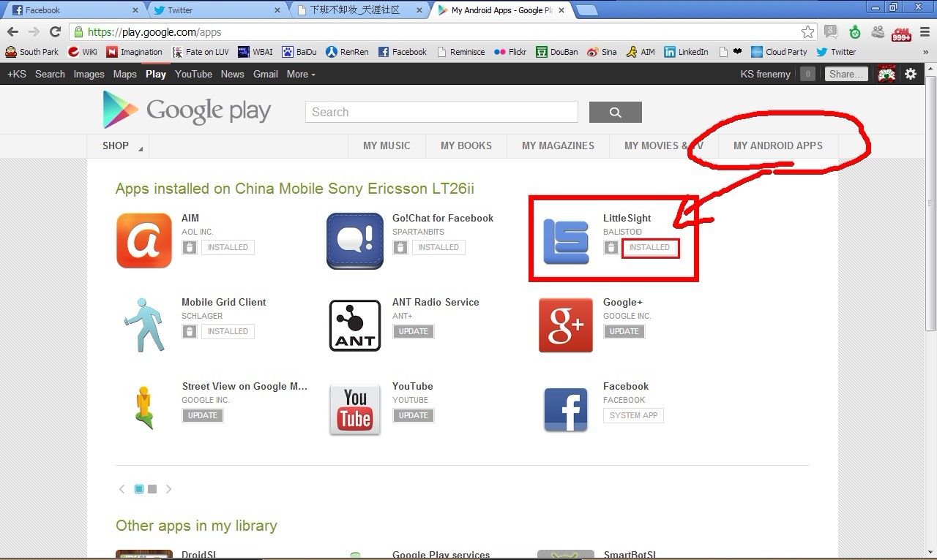Open the AIM app icon
Screen dimensions: 937x560
pos(144,241)
